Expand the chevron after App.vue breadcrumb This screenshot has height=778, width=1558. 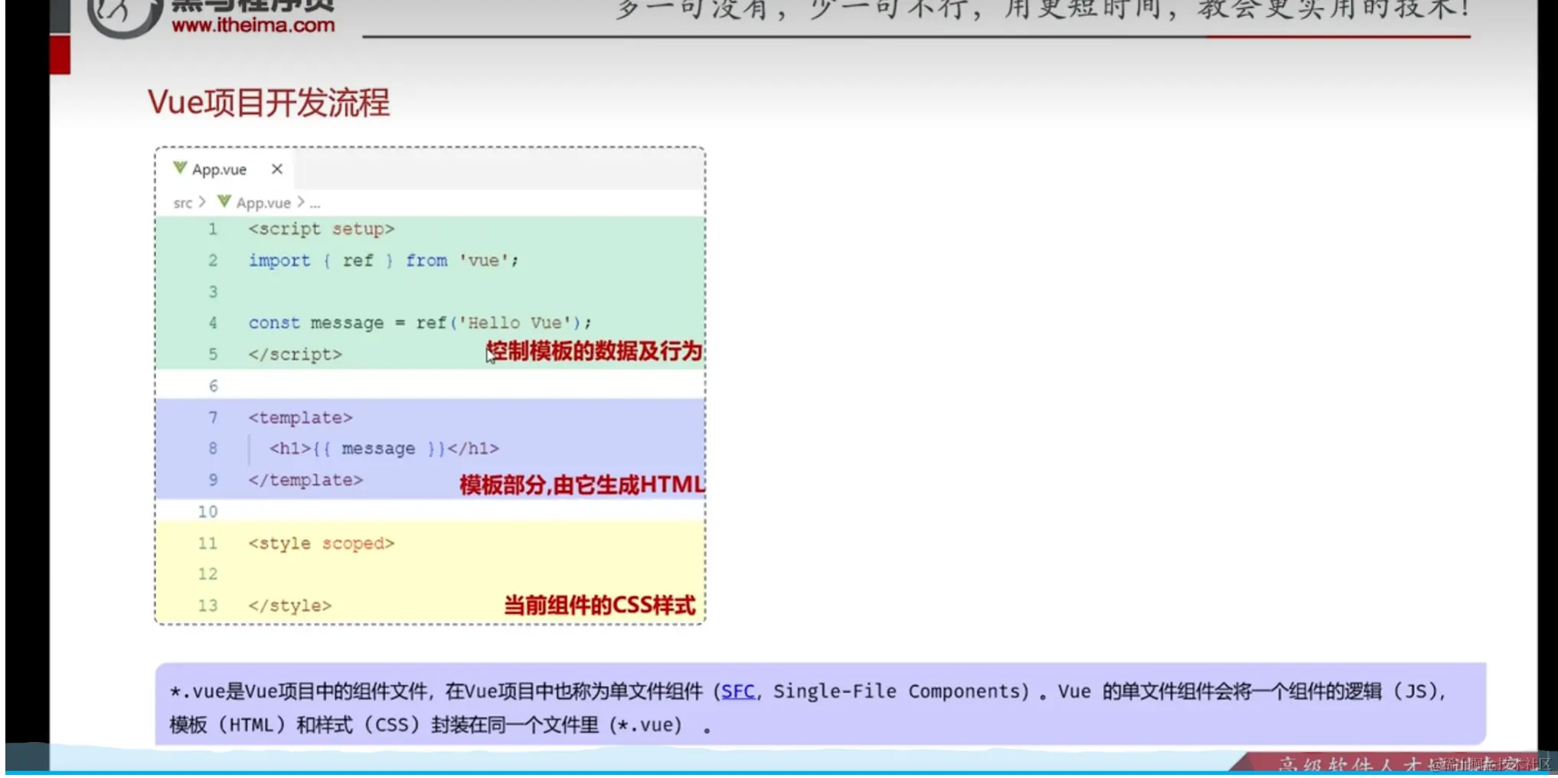(x=301, y=202)
